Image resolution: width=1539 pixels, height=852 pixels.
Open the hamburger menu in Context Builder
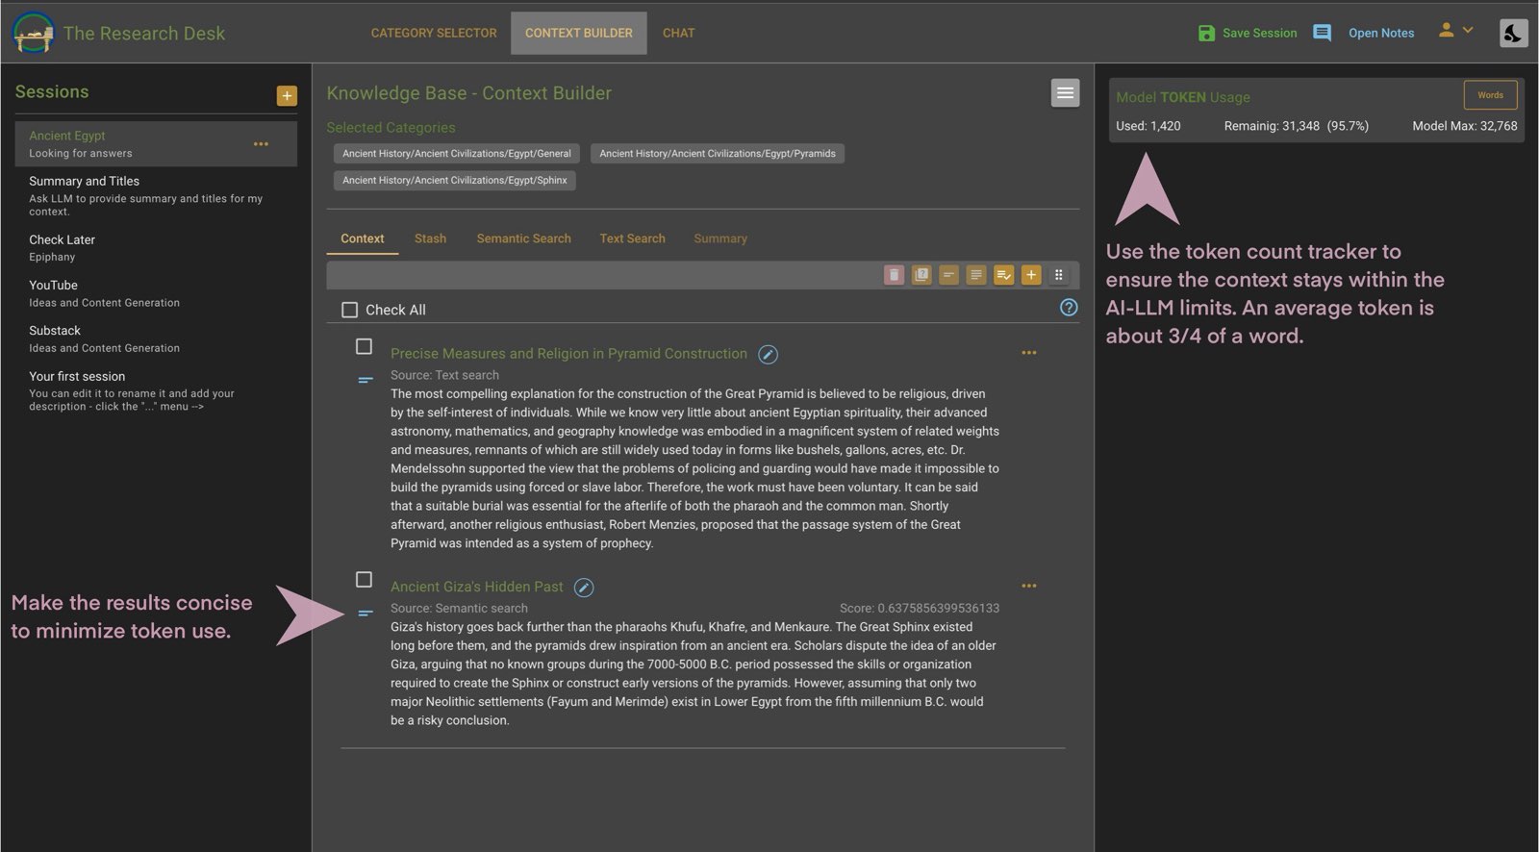click(1065, 93)
